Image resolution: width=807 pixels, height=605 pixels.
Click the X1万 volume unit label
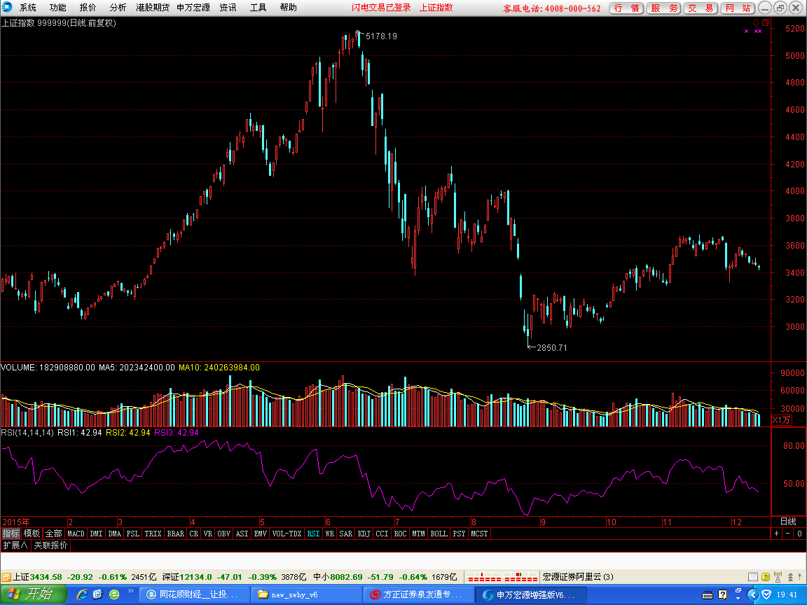tap(781, 420)
